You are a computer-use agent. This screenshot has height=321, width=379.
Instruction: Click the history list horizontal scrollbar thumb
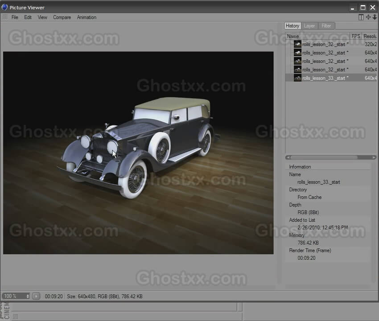point(324,157)
